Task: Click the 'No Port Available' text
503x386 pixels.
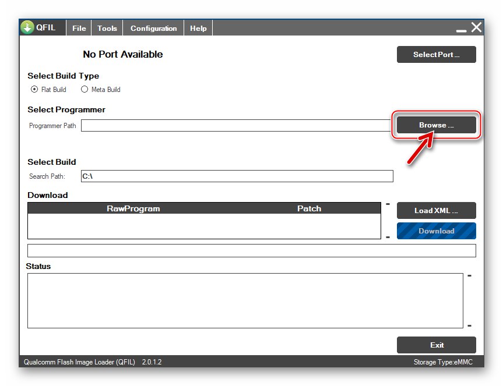Action: point(122,54)
